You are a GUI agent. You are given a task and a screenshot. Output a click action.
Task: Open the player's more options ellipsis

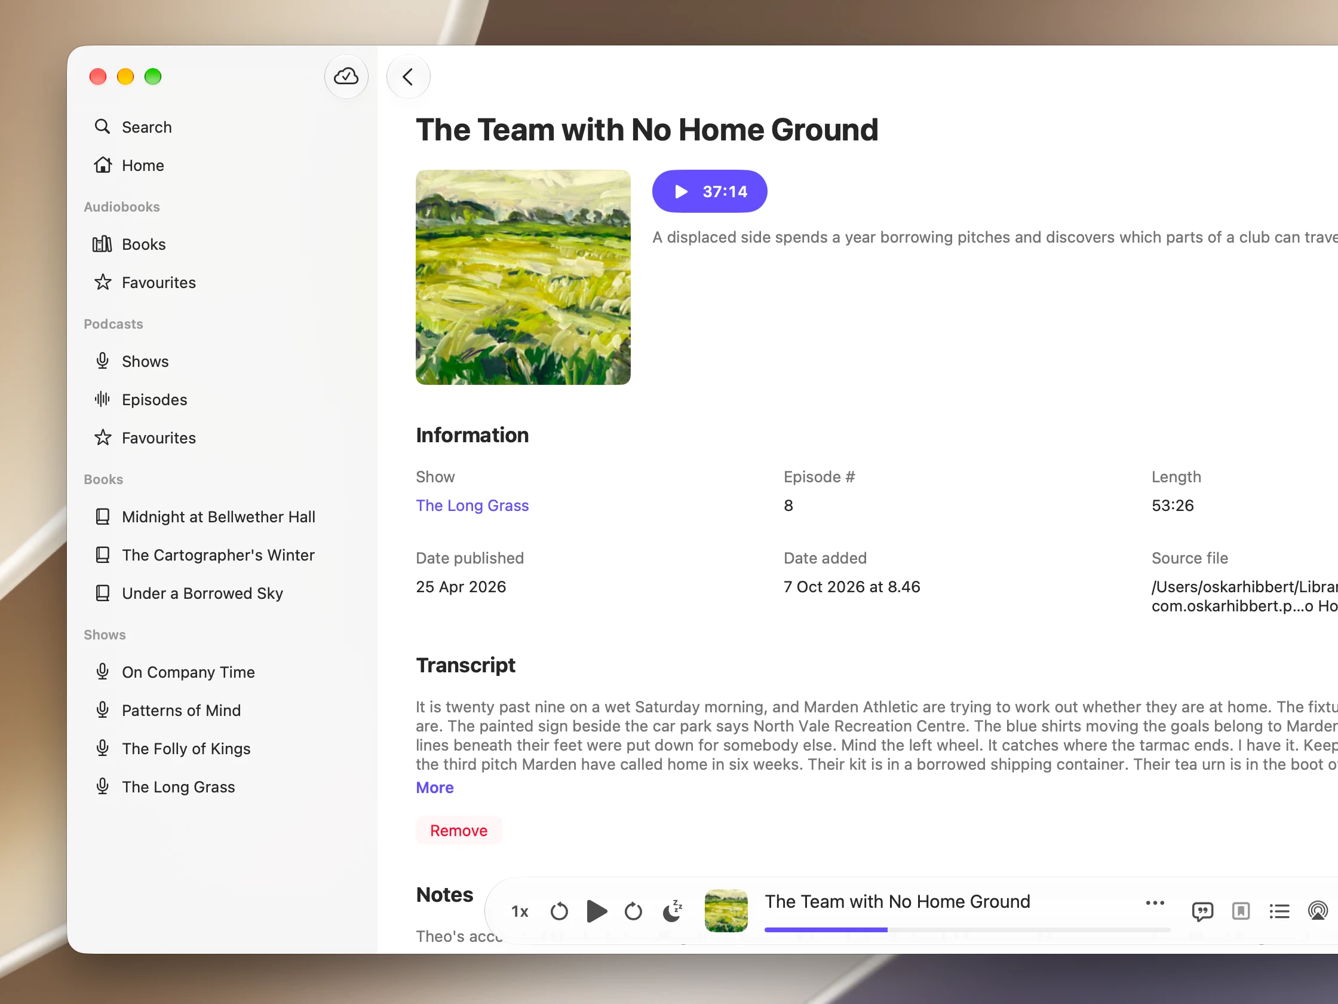click(1155, 903)
